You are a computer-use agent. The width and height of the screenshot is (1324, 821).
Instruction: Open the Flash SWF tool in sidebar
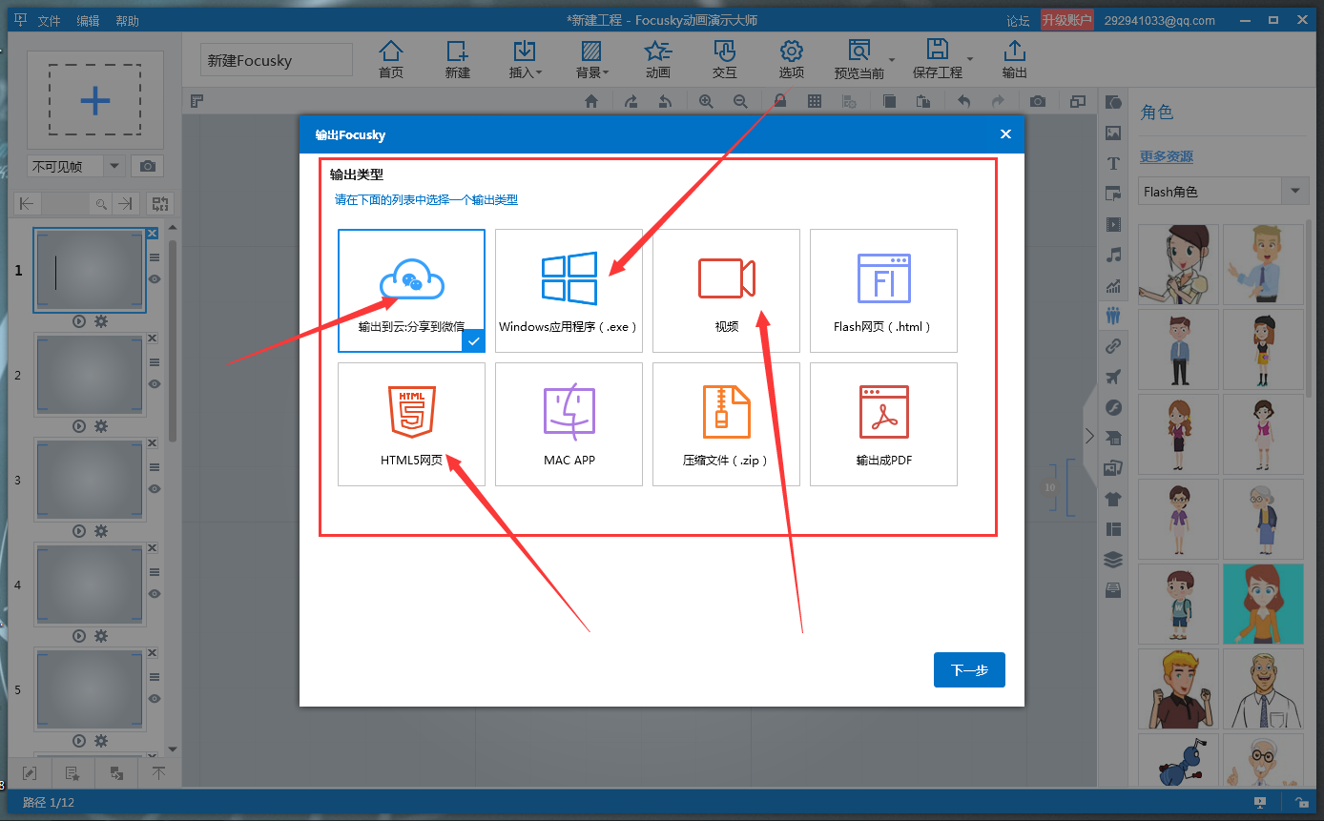[1113, 407]
